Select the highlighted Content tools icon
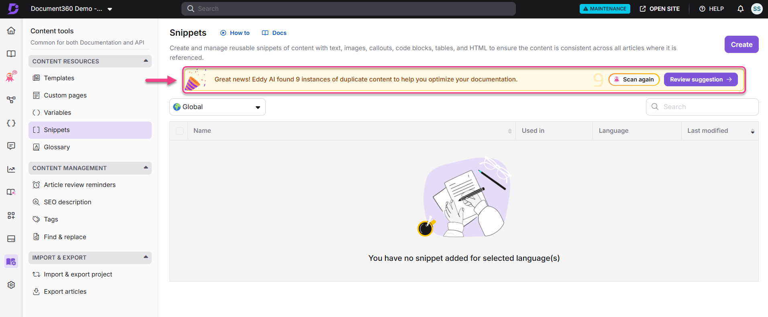Screen dimensions: 768x317 coord(11,262)
